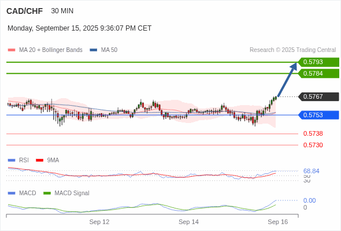Screen dimensions: 341x231
Task: Click the Research © 2025 Trading Central credit
Action: [292, 50]
